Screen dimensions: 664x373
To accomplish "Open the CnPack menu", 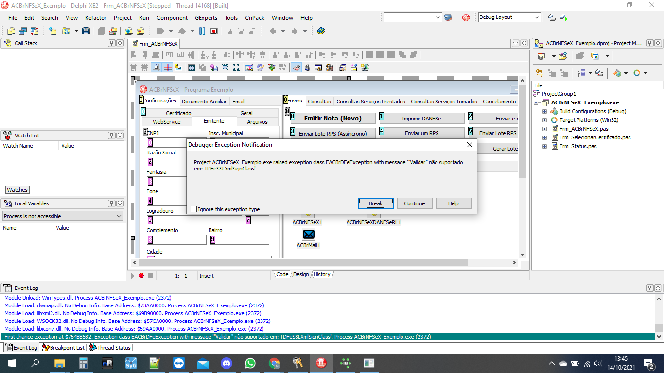I will 255,18.
